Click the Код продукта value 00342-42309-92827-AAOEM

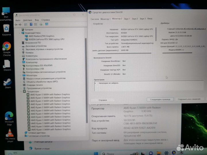(x=139, y=128)
